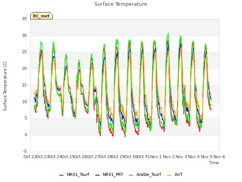Click the Oct 28 x-axis tick label
Screen dimensions: 242x182
coord(106,157)
